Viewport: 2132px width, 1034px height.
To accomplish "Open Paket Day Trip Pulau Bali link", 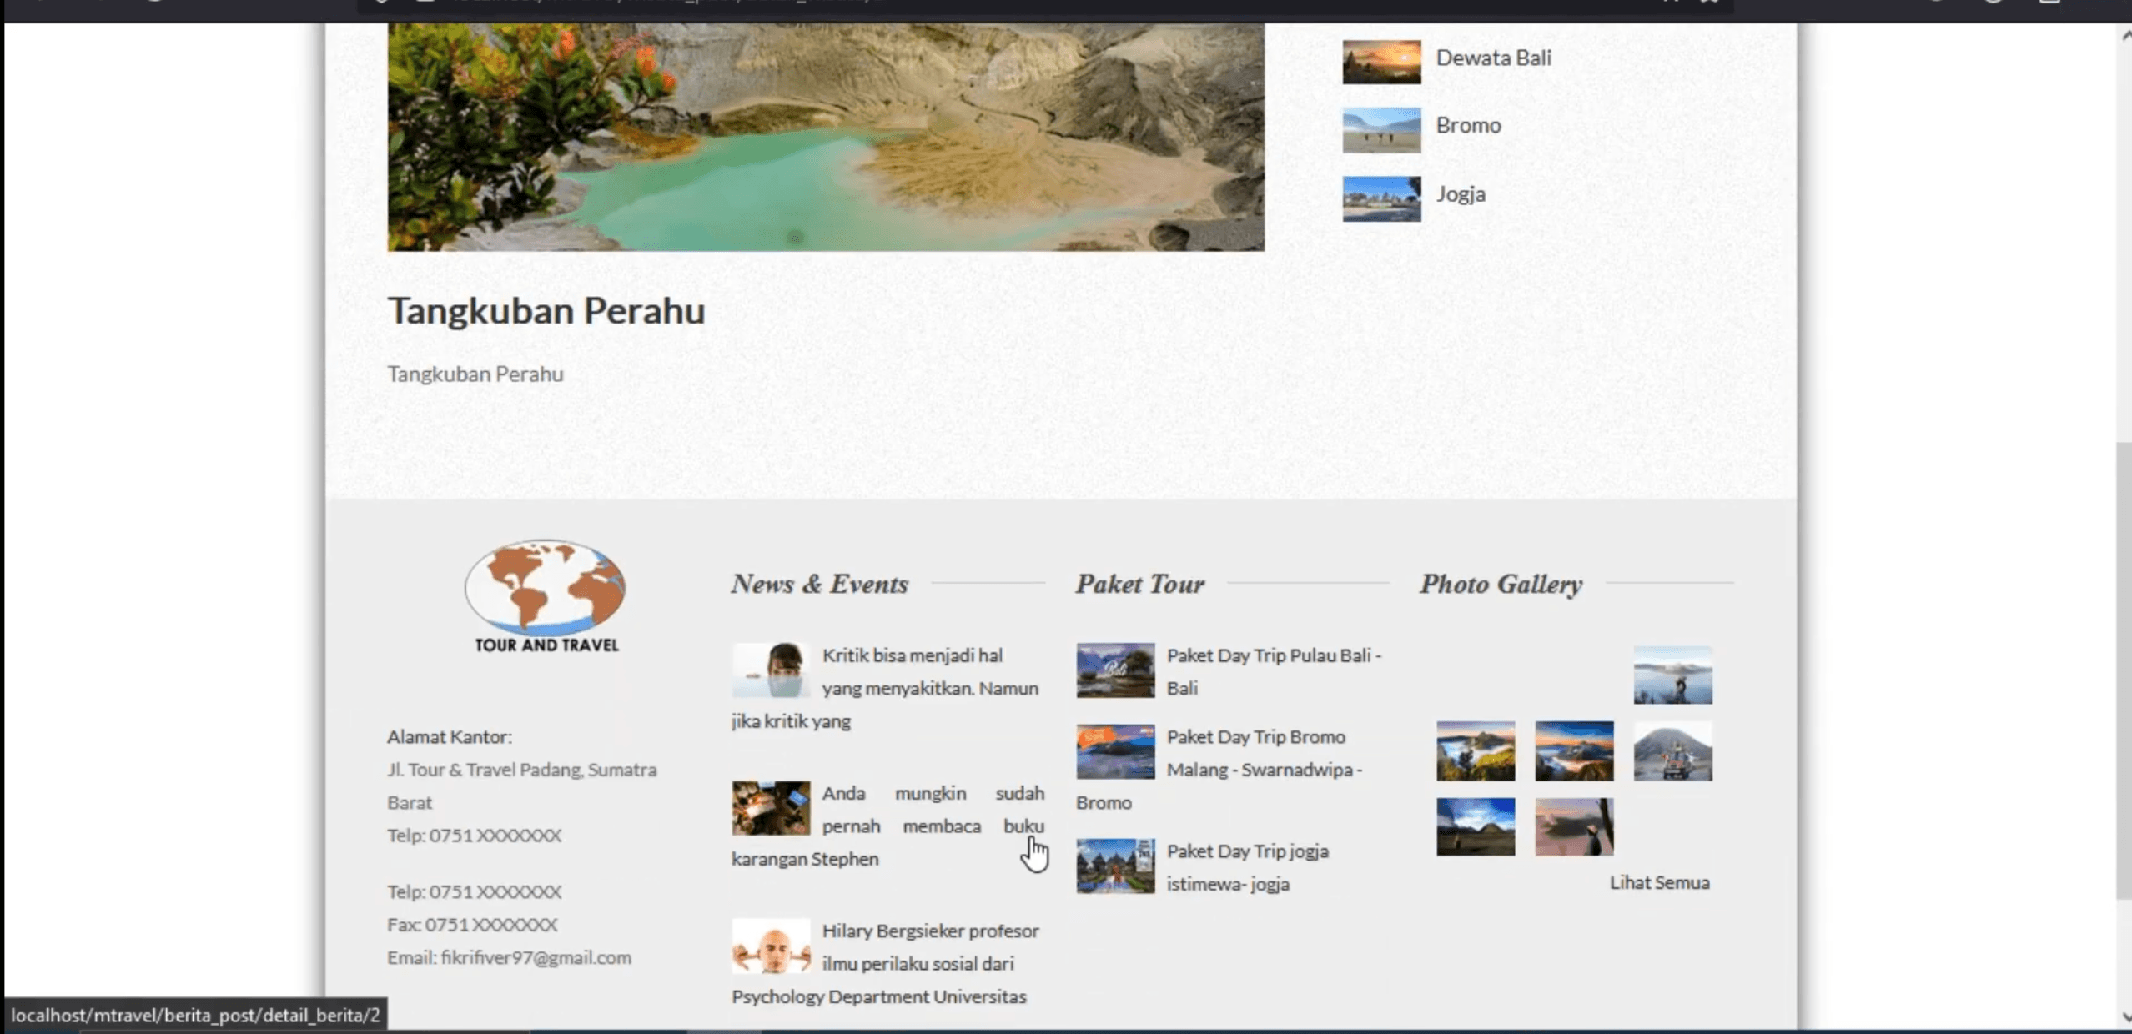I will tap(1274, 671).
